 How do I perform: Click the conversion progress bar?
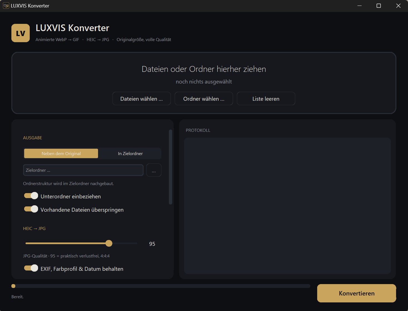point(161,286)
